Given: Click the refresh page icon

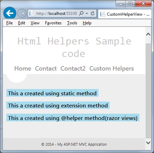Looking at the screenshot, I should coord(93,14).
